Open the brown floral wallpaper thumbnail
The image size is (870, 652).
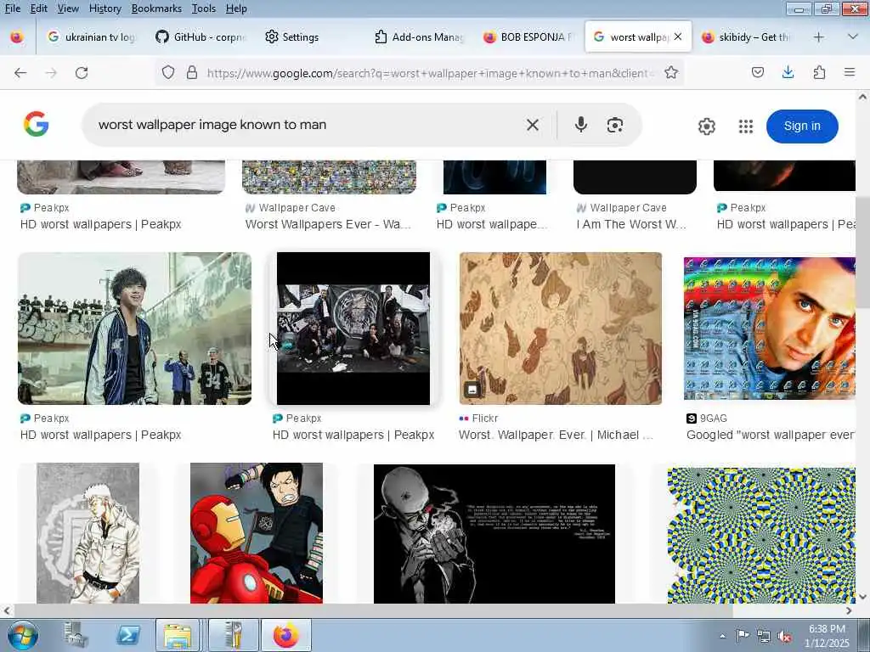pyautogui.click(x=561, y=329)
